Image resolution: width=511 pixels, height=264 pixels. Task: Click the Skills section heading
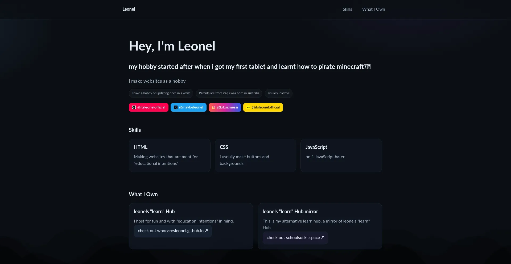pyautogui.click(x=135, y=130)
